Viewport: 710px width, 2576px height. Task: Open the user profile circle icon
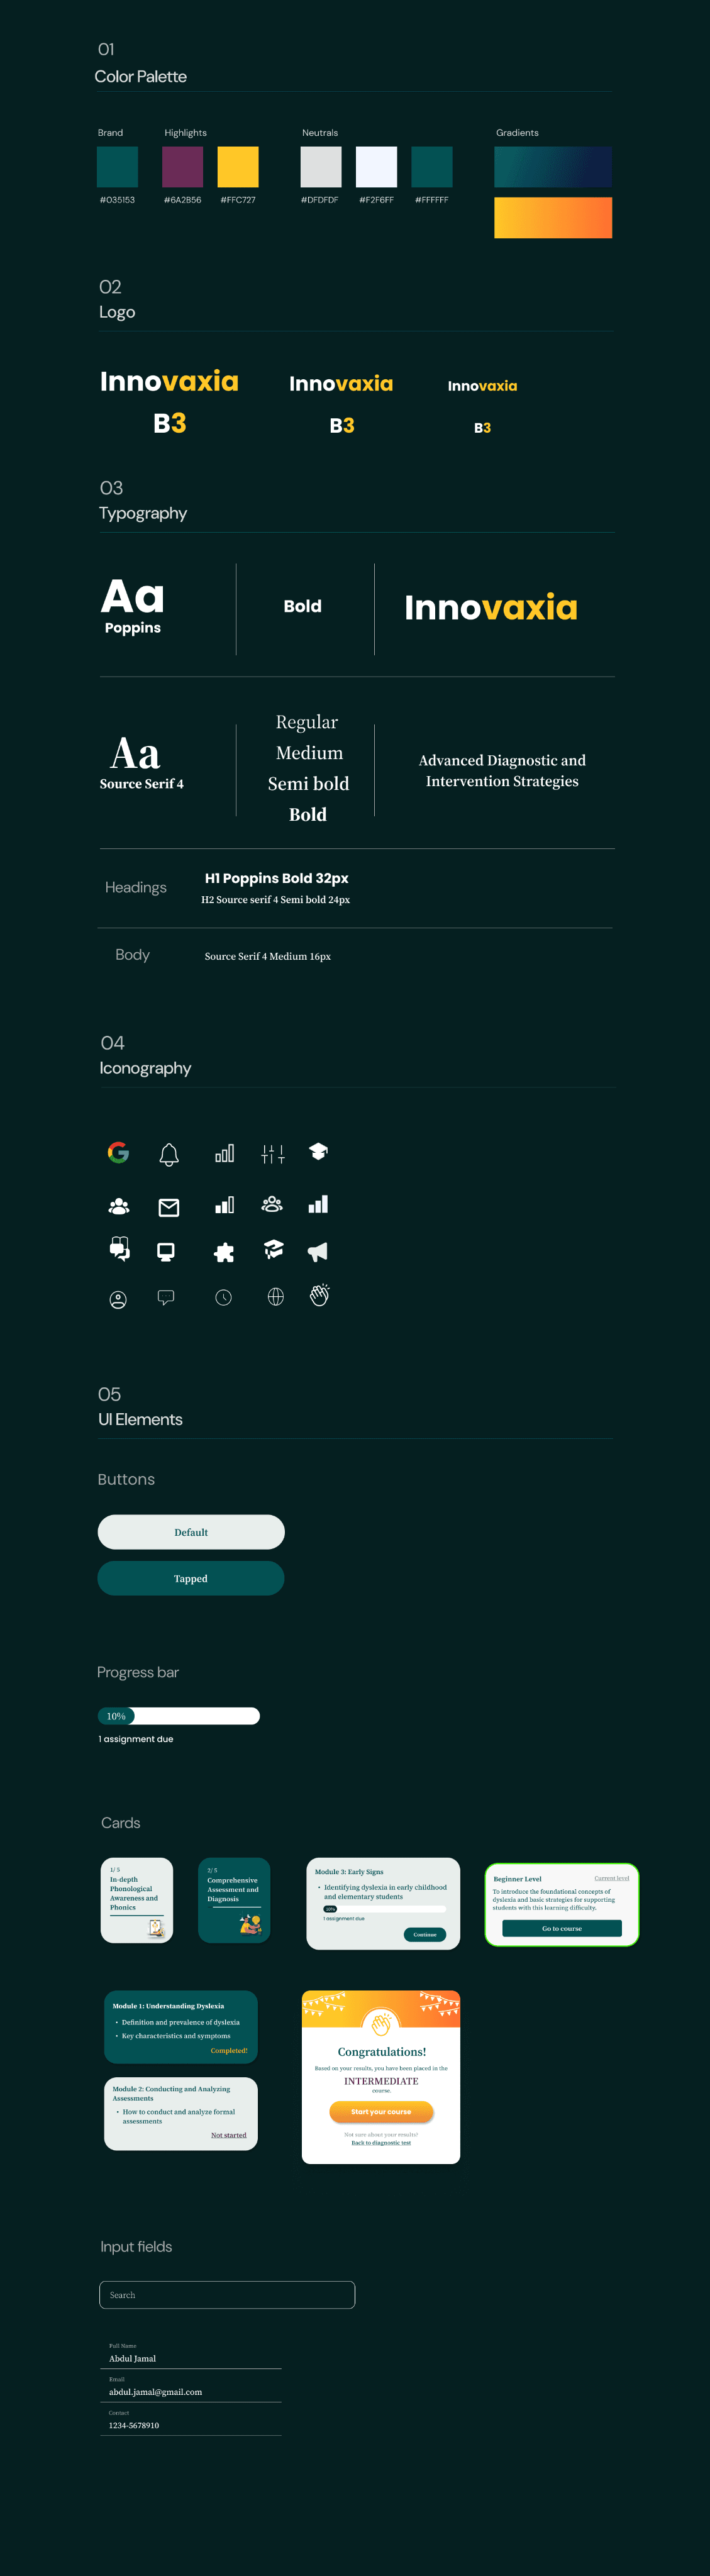118,1300
